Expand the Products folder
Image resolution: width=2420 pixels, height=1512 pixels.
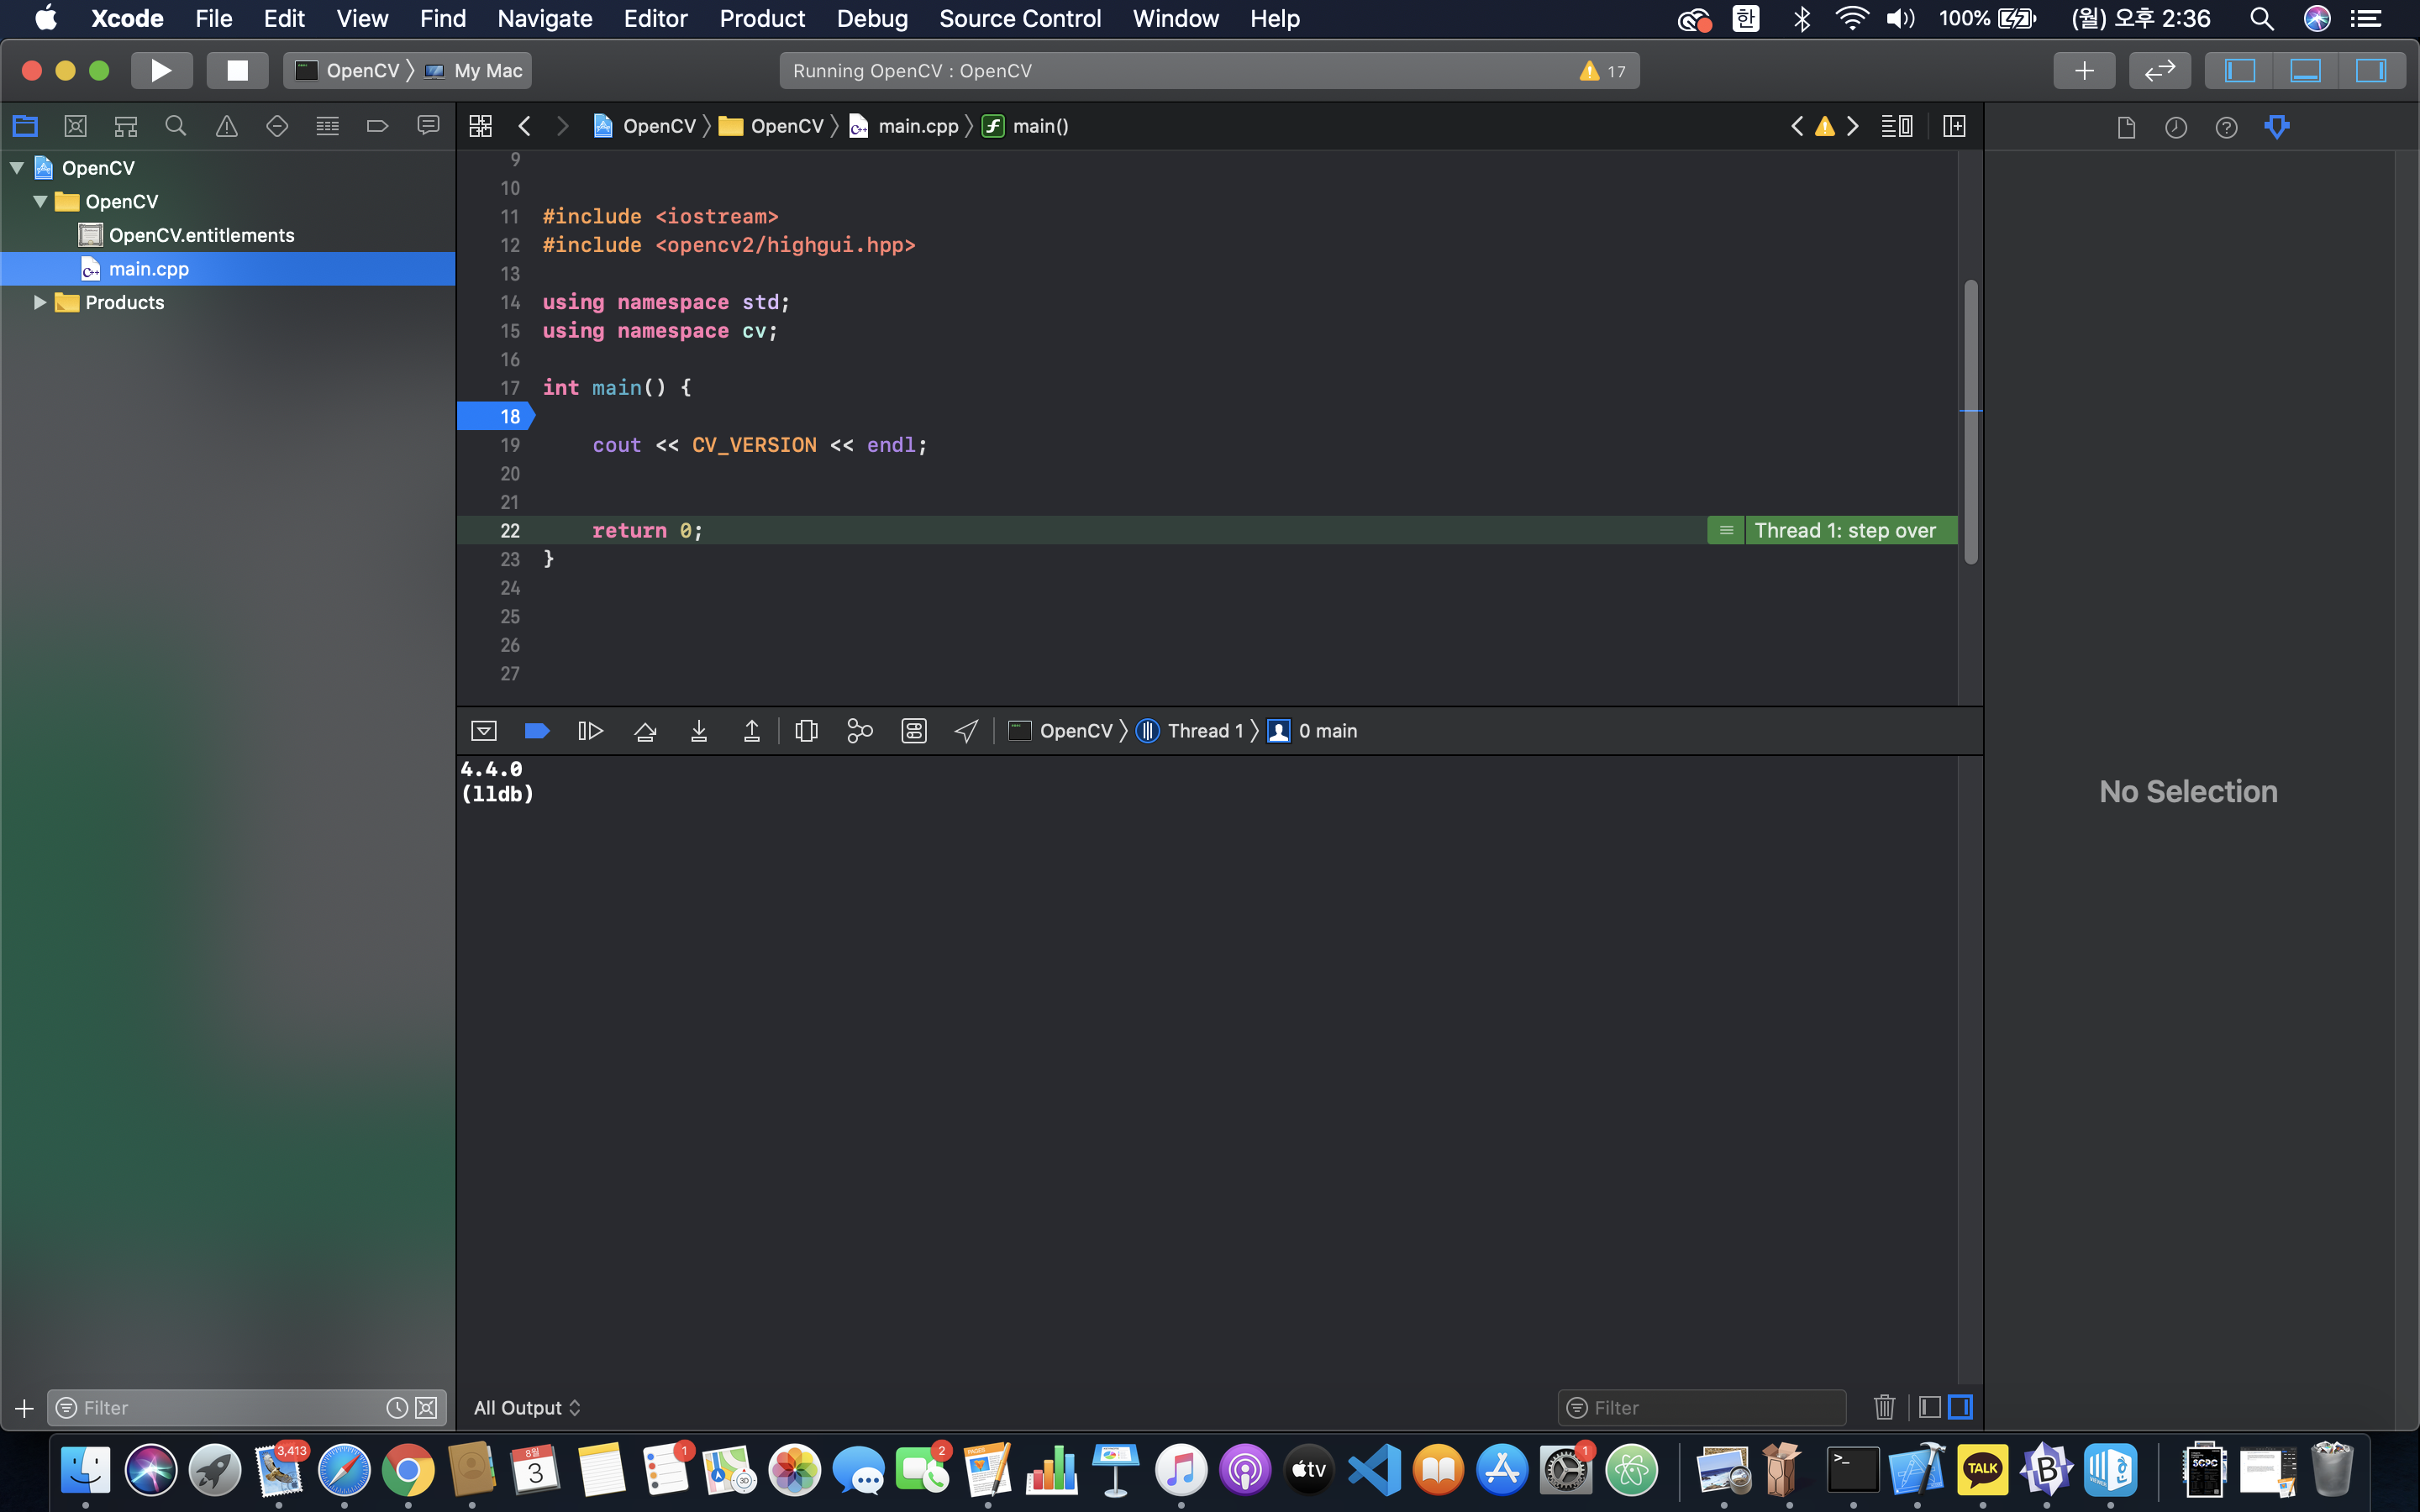click(40, 302)
